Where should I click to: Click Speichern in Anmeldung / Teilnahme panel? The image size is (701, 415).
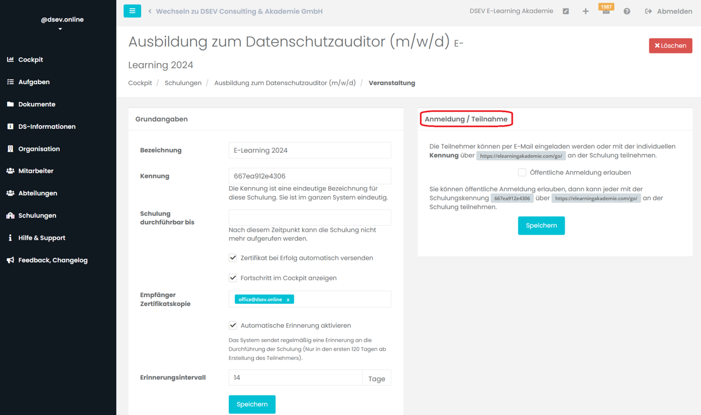541,226
